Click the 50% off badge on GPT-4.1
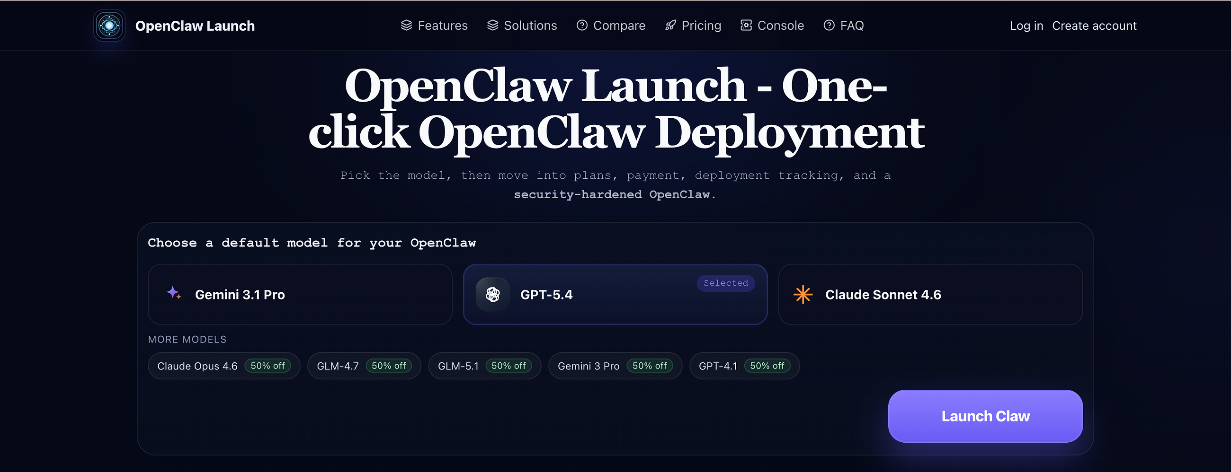 coord(767,366)
